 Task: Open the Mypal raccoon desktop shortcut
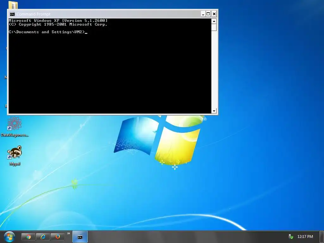15,155
